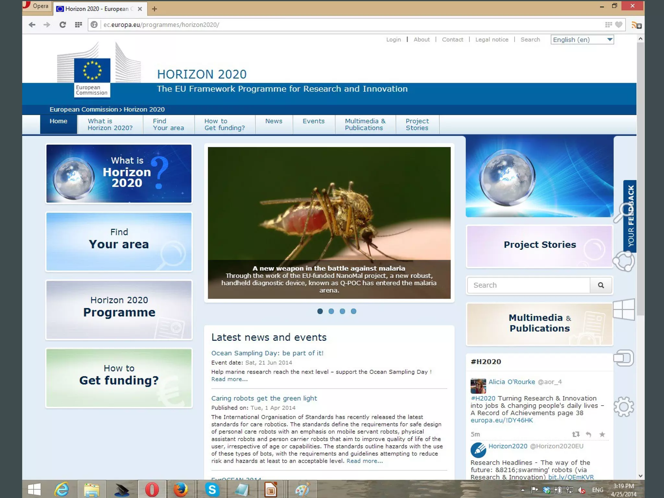664x498 pixels.
Task: Show hidden system tray icons arrow
Action: [x=523, y=490]
